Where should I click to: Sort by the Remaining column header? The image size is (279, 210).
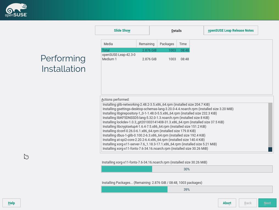pyautogui.click(x=147, y=44)
